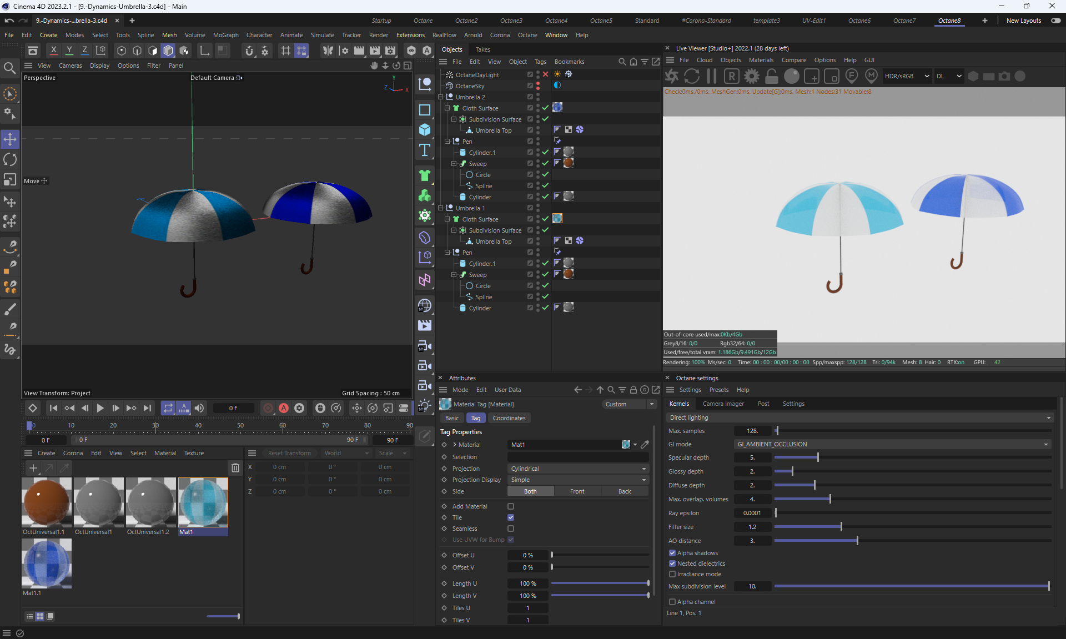Select the Front side button

(x=577, y=491)
